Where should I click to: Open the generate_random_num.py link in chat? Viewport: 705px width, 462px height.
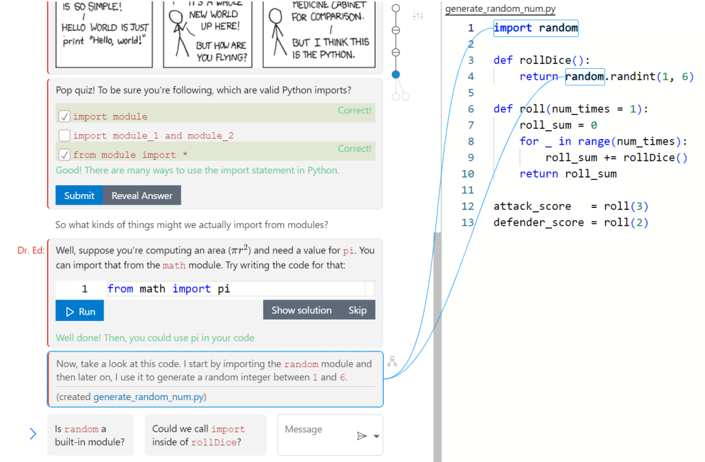148,397
